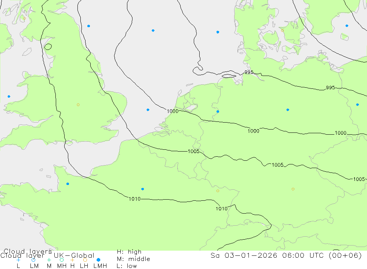Select the orange LH circle over the Danish islands
The width and height of the screenshot is (367, 269).
pos(282,31)
